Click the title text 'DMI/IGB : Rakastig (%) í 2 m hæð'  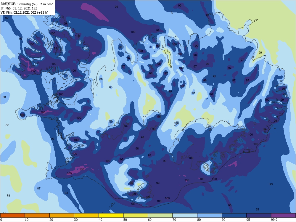point(27,4)
